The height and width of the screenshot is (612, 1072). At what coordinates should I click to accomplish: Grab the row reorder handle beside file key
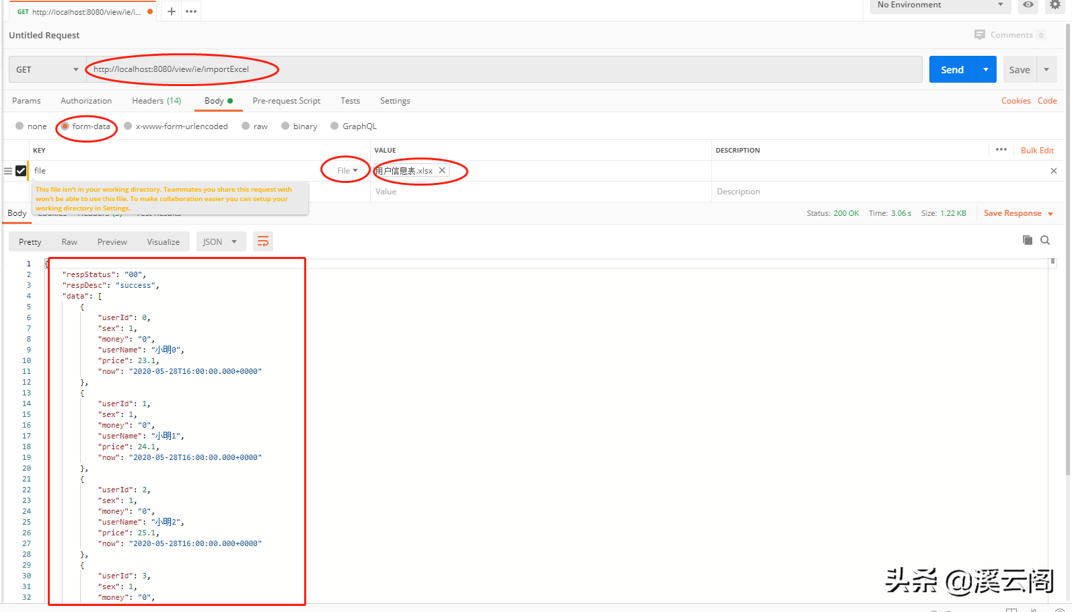(8, 171)
